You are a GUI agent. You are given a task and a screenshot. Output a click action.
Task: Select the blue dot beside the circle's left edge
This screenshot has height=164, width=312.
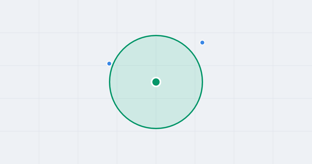tap(109, 64)
